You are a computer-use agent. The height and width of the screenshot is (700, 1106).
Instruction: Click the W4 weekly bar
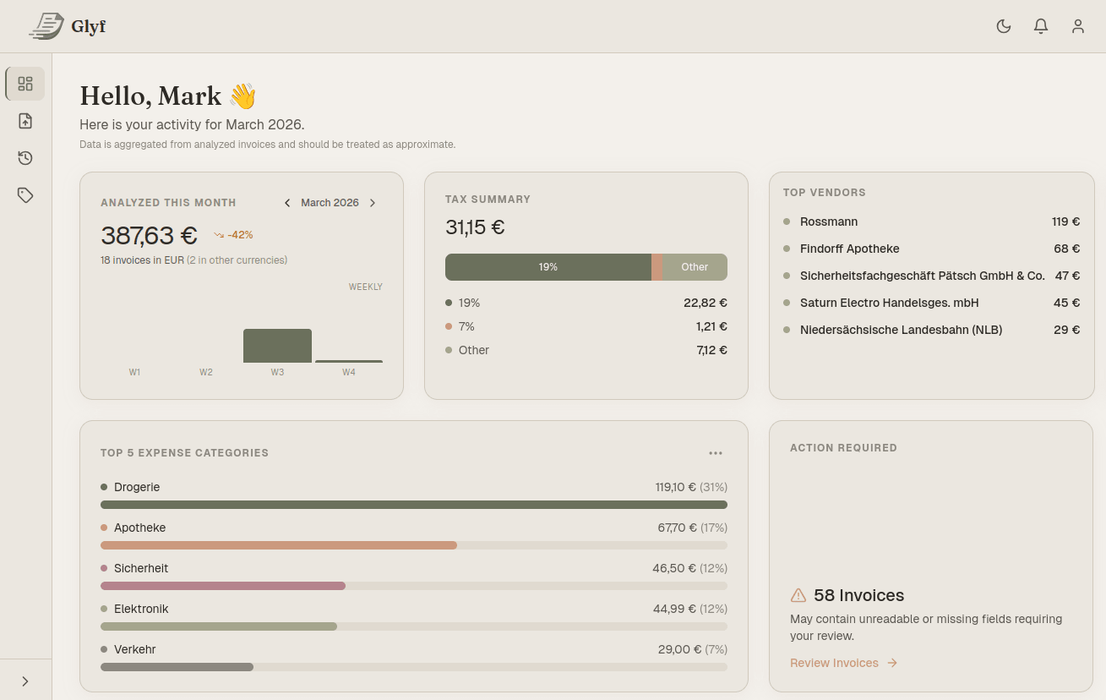pyautogui.click(x=349, y=361)
